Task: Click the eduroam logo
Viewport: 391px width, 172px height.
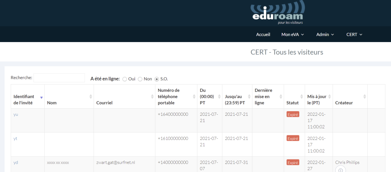Action: 278,13
